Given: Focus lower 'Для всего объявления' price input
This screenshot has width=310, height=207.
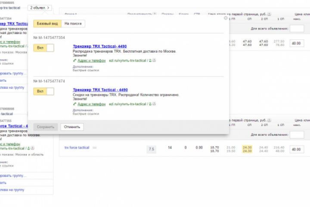Looking at the screenshot, I should tap(297, 135).
